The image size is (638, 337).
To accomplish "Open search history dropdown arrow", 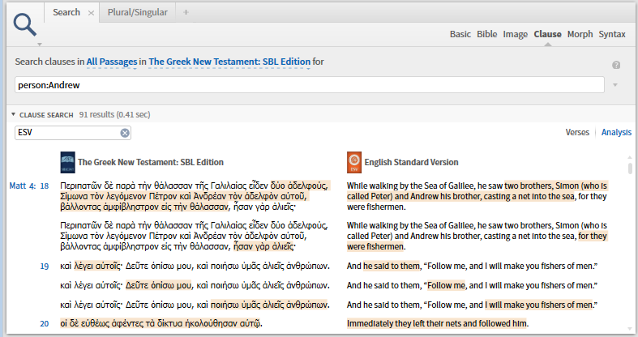I will tap(615, 85).
